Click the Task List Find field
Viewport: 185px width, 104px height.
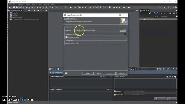(147, 16)
